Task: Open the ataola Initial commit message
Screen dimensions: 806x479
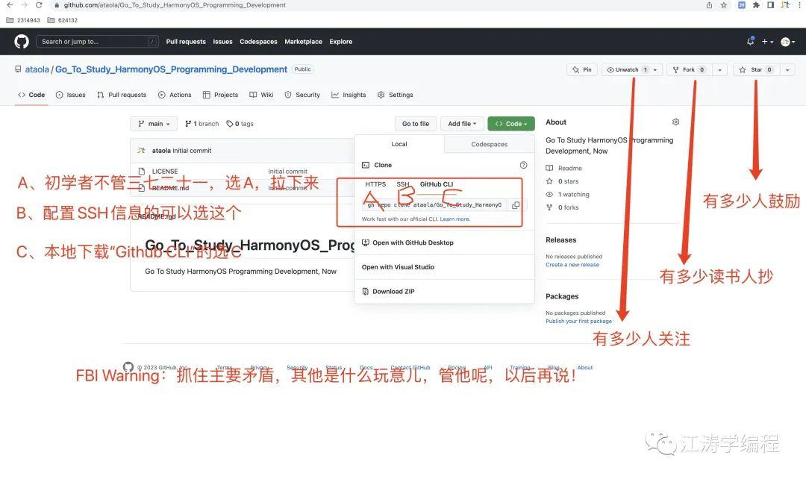Action: click(192, 151)
